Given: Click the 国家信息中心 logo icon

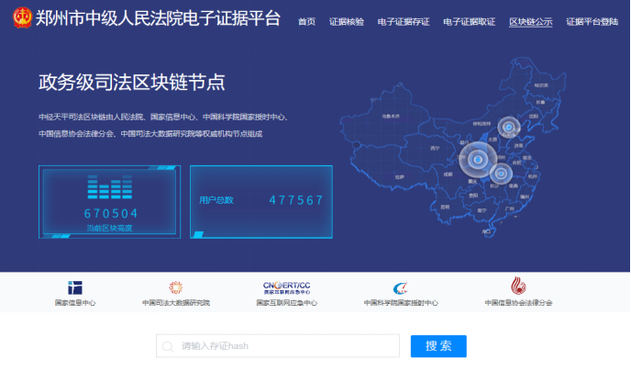Looking at the screenshot, I should coord(75,287).
